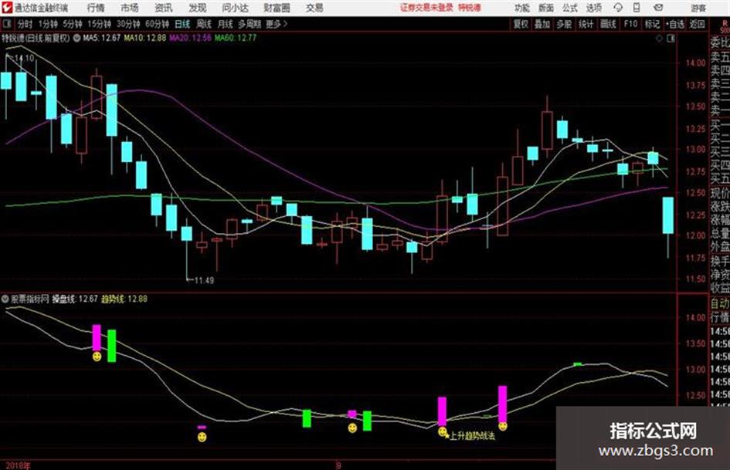The image size is (730, 470).
Task: Select the 多周期 multi-period tab
Action: 250,24
